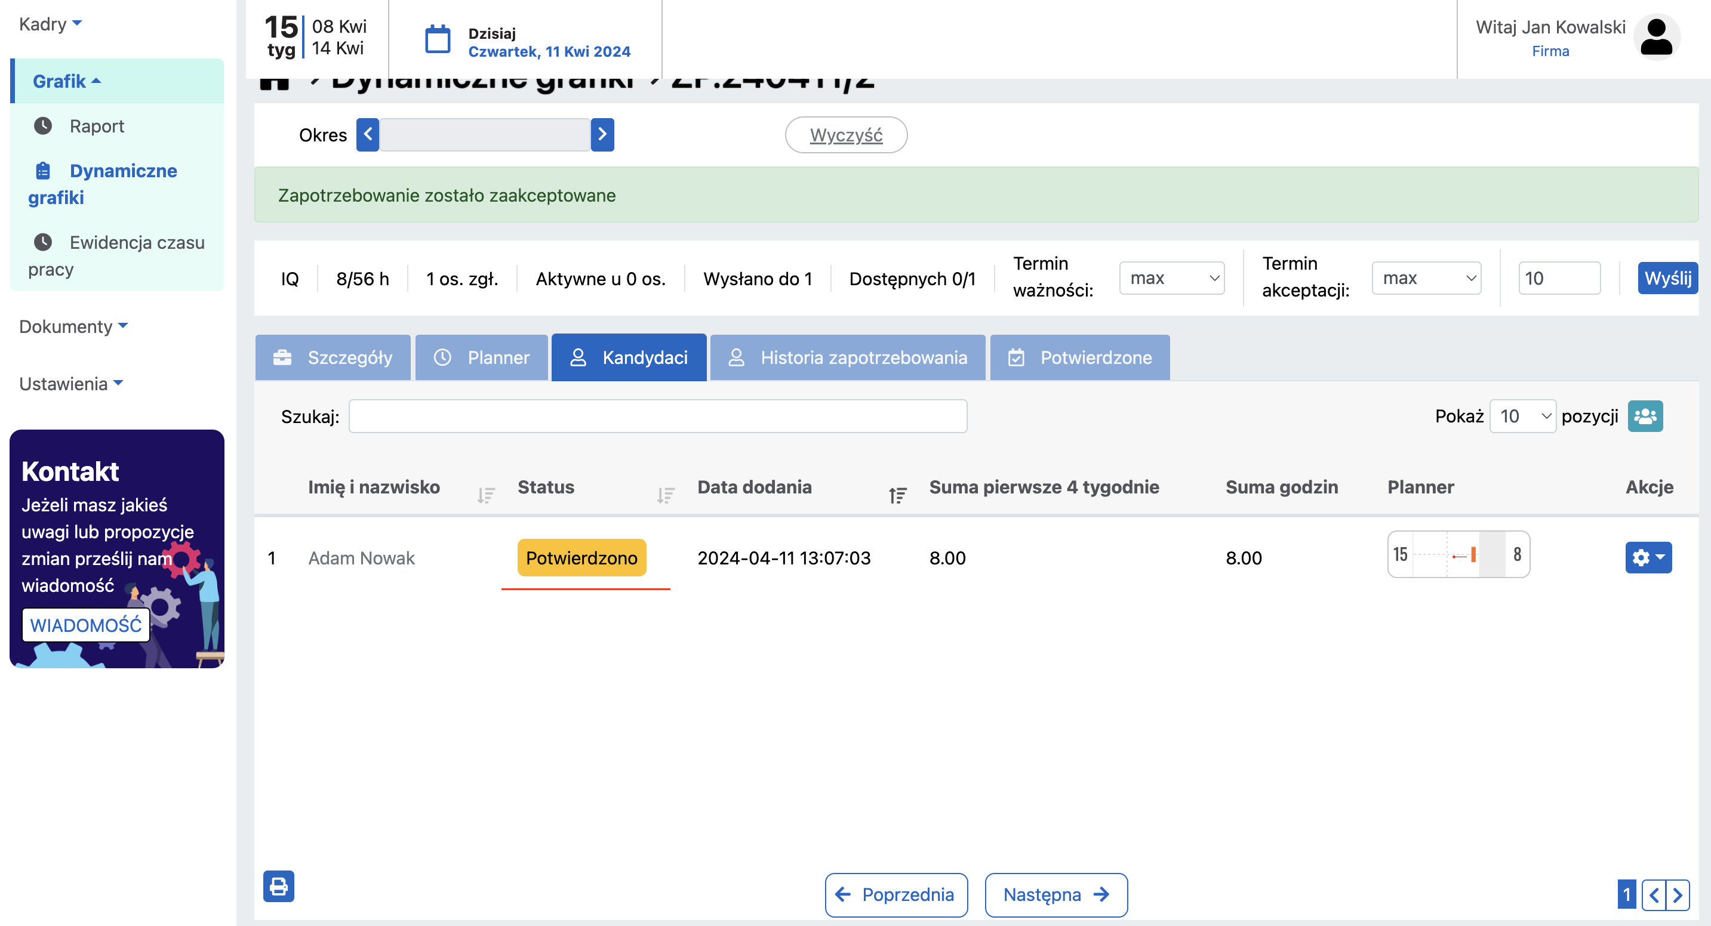Click the Potwierdzono status badge
Viewport: 1711px width, 926px height.
coord(581,558)
